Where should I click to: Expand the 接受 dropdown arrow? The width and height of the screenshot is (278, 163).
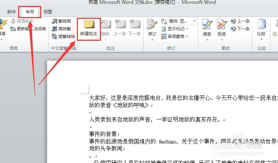pyautogui.click(x=207, y=40)
